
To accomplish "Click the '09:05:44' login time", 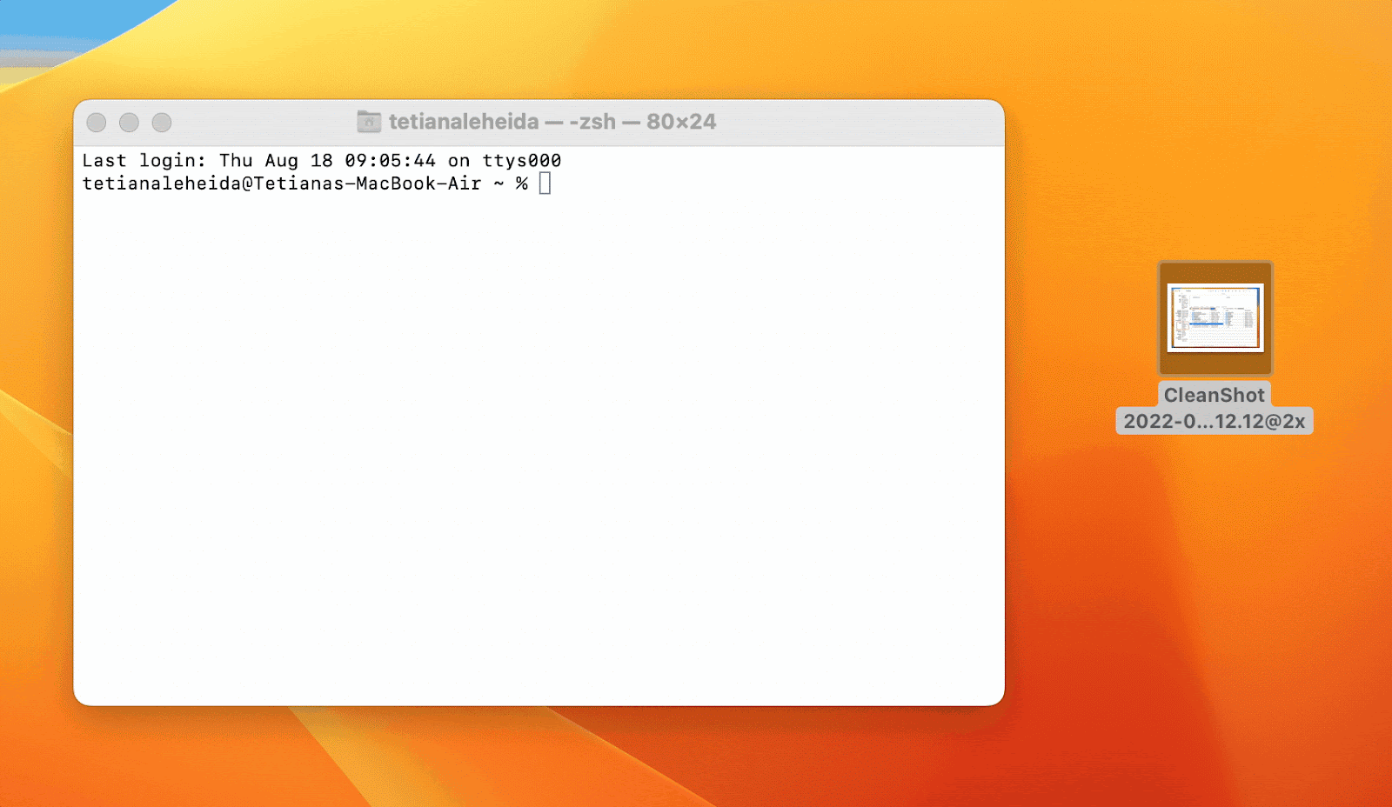I will pos(390,161).
